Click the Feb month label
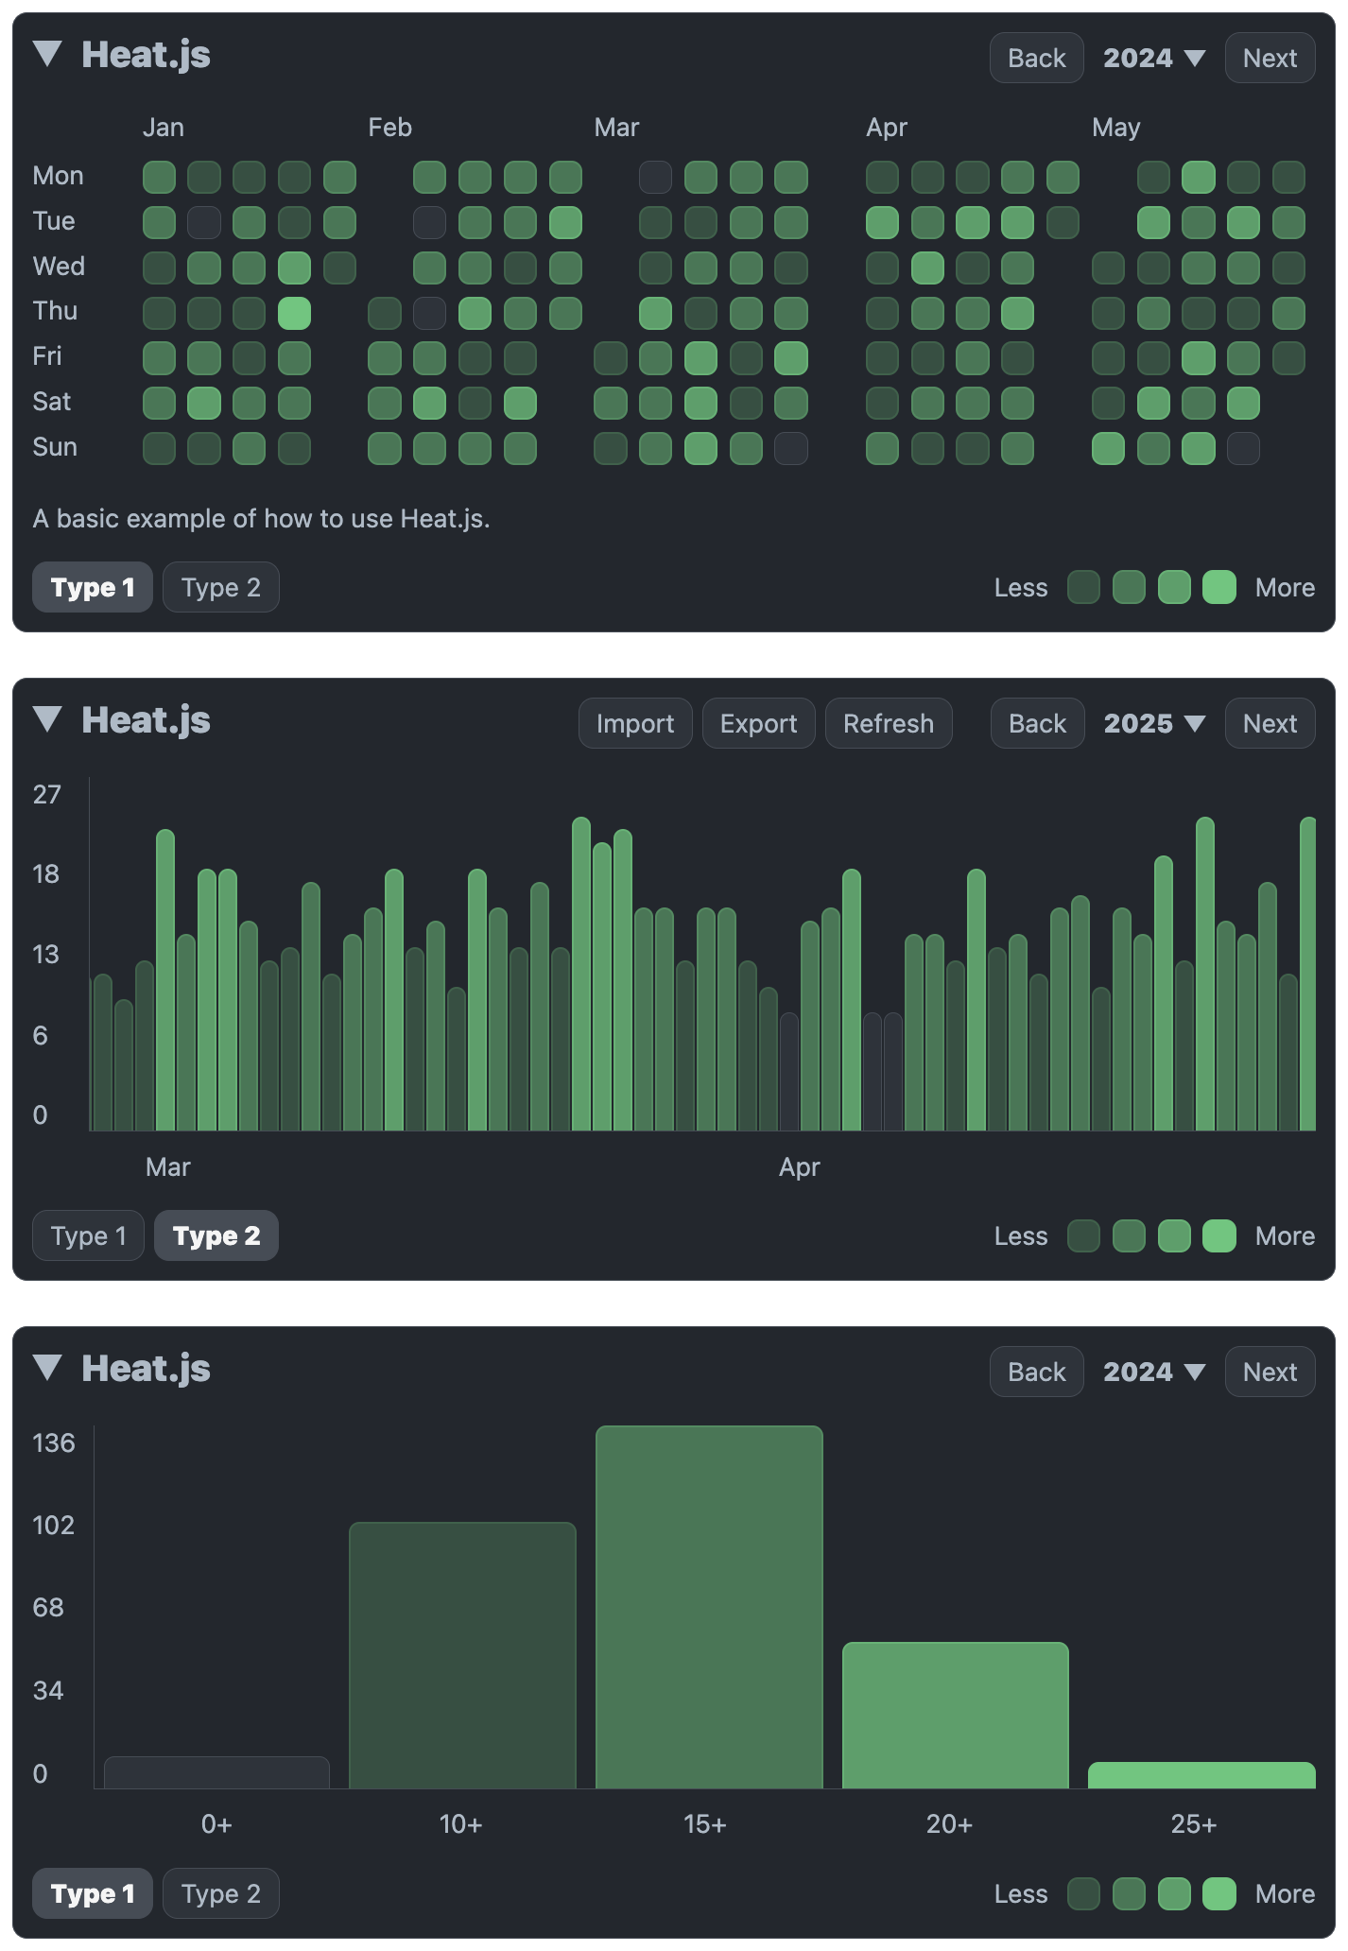 point(389,128)
